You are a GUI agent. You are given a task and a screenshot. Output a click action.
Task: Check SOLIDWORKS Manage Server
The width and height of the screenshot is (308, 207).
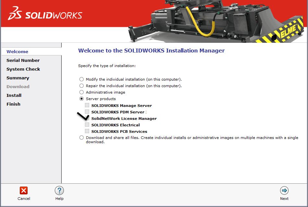[x=87, y=105]
